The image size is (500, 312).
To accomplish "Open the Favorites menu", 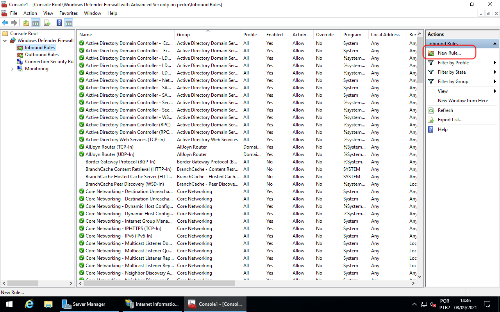I will point(68,13).
